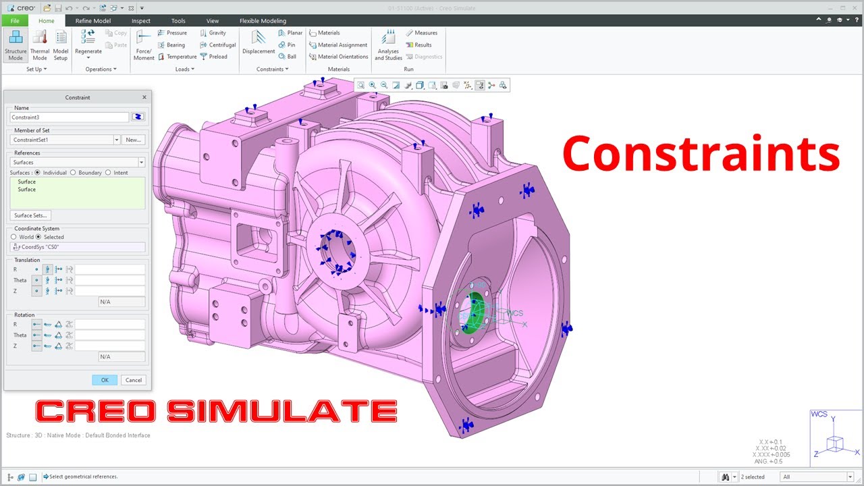Switch to the Home tab

point(47,20)
